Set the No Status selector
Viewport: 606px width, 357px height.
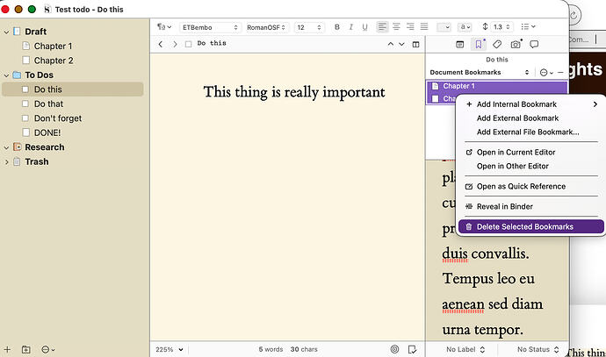point(538,349)
